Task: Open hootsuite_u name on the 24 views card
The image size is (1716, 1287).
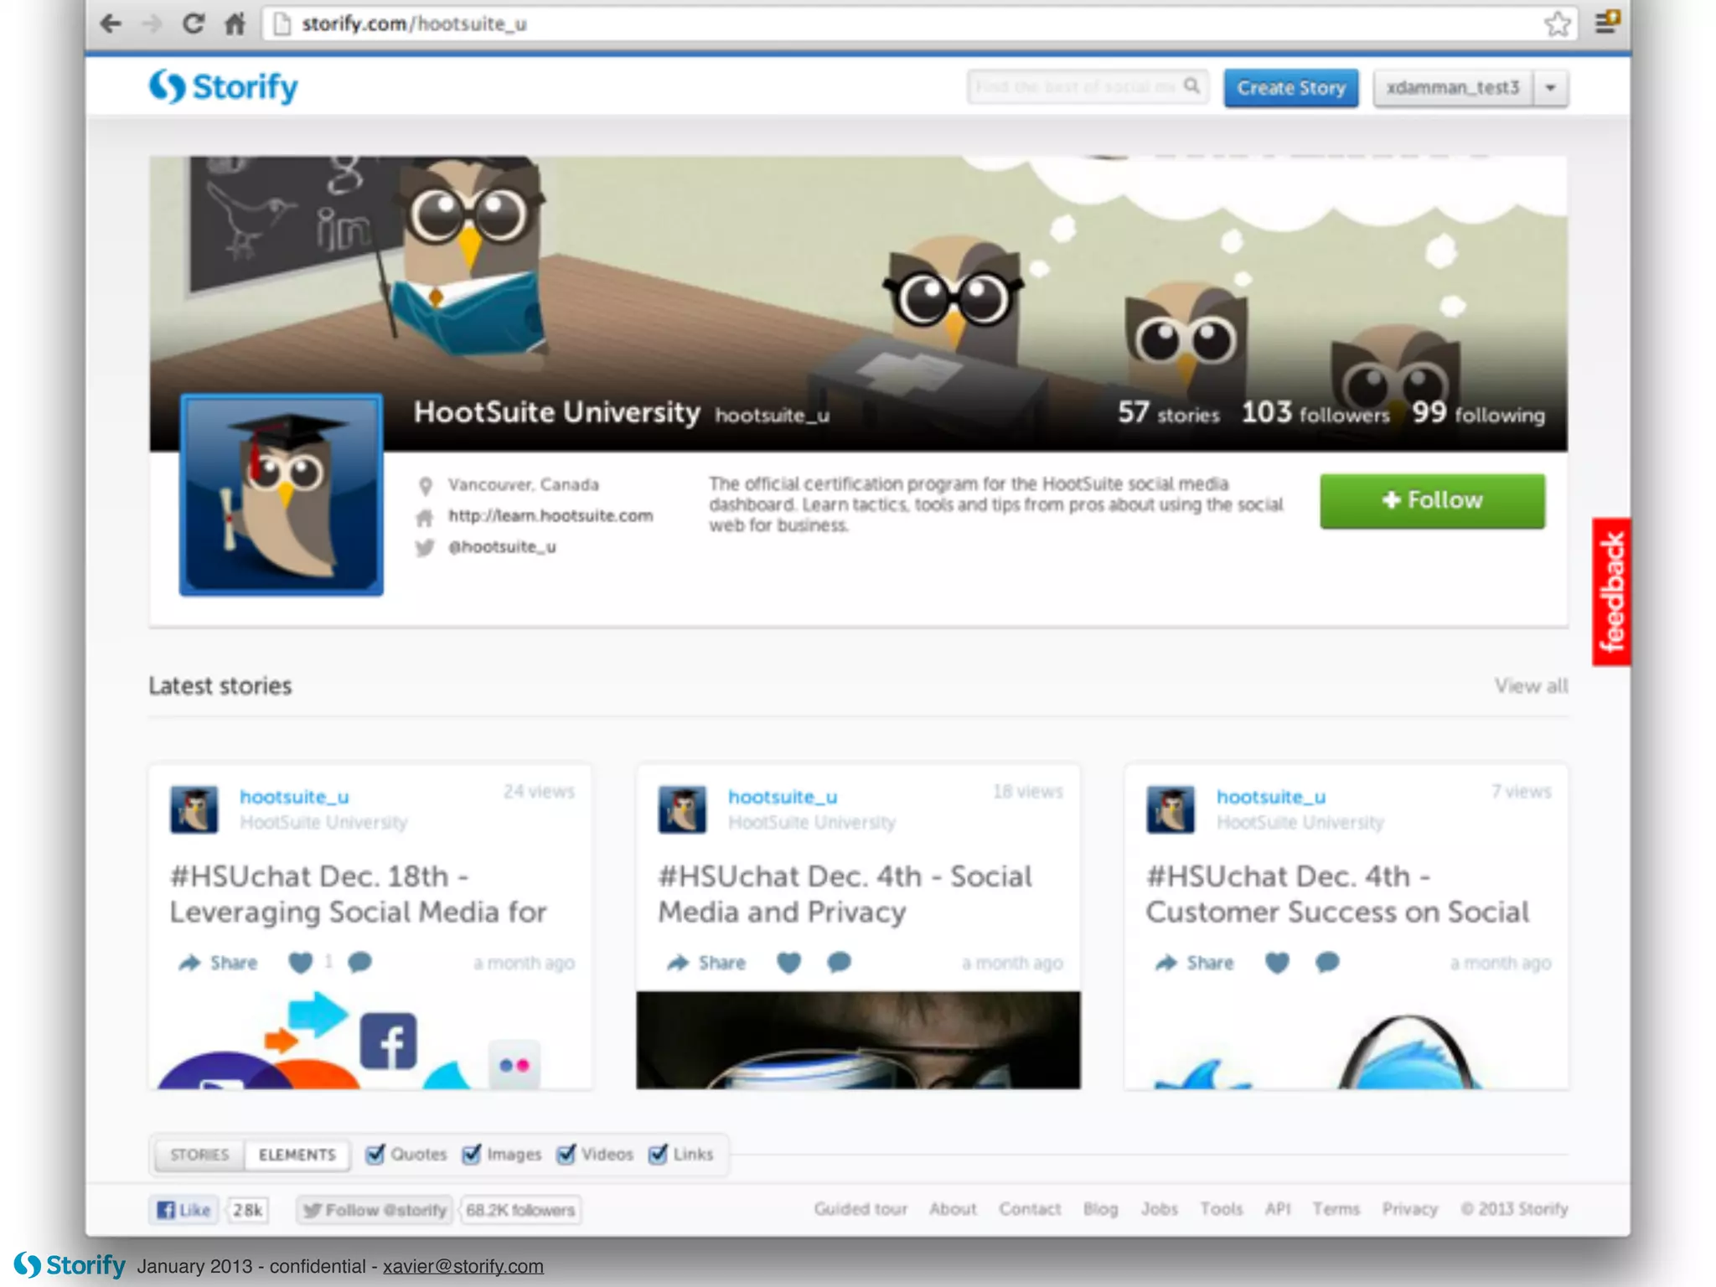Action: pos(294,797)
